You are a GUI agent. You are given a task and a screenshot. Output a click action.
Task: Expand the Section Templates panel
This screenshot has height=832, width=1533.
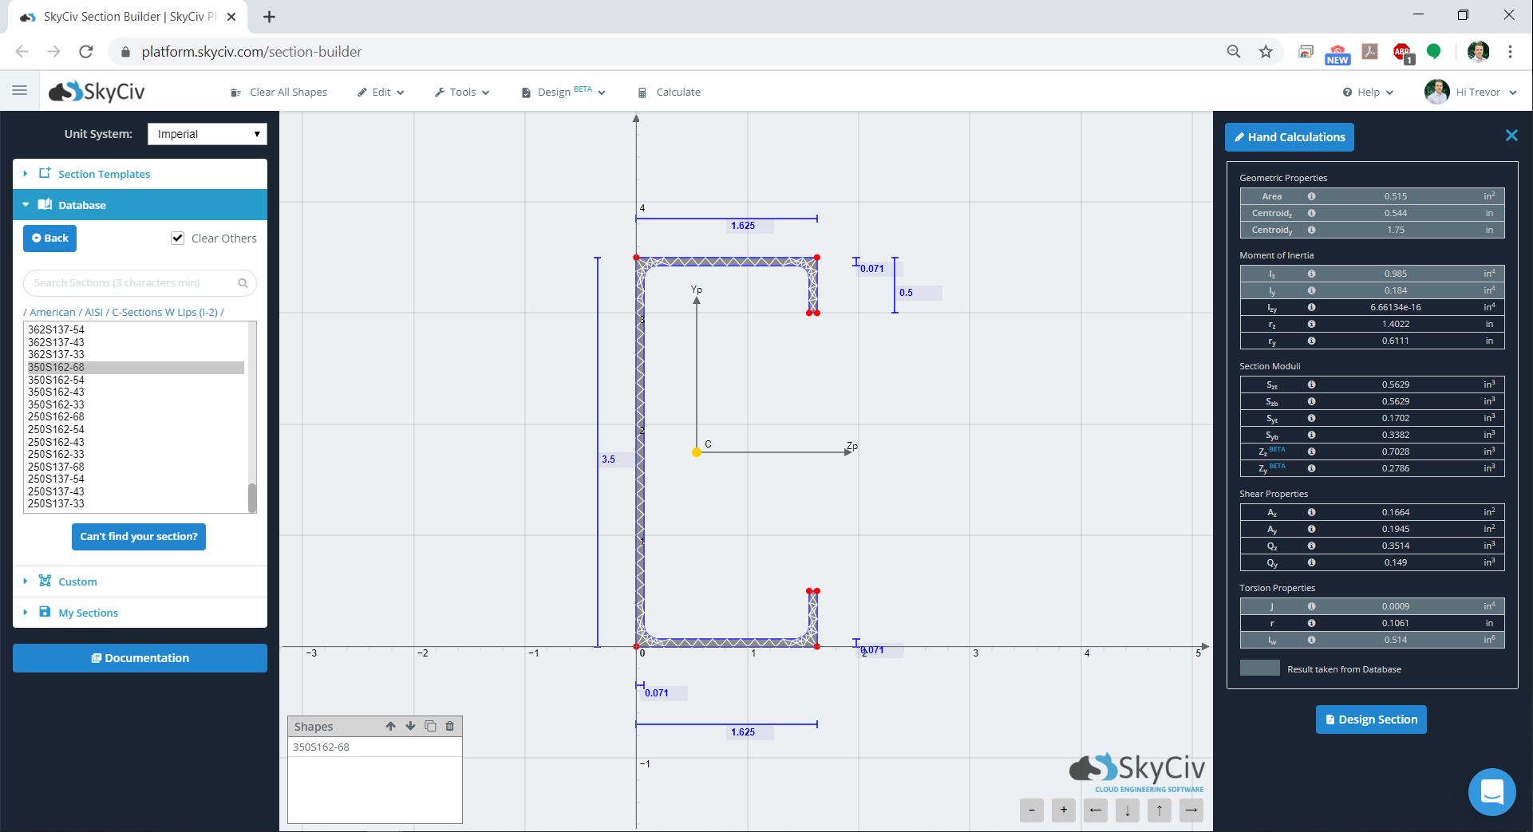[x=140, y=174]
